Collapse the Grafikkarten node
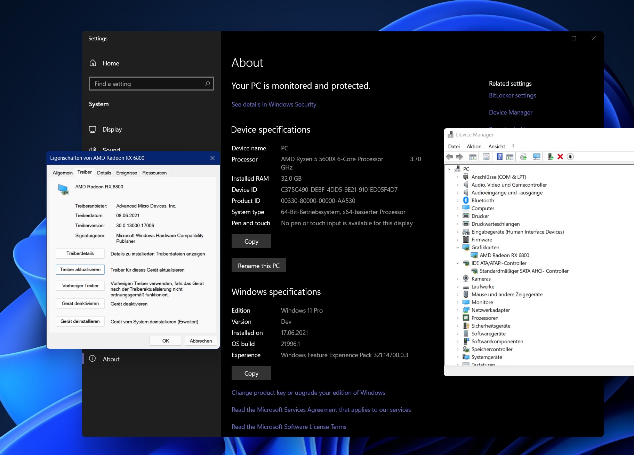 [x=458, y=248]
